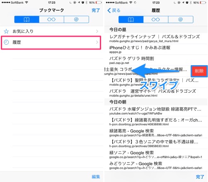Screen dimensions: 208x182
Task: Select bookmarks book tab in history screen
Action: point(131,19)
